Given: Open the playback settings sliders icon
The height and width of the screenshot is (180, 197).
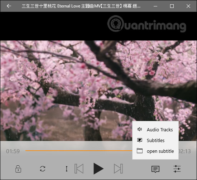Looking at the screenshot, I should [177, 169].
